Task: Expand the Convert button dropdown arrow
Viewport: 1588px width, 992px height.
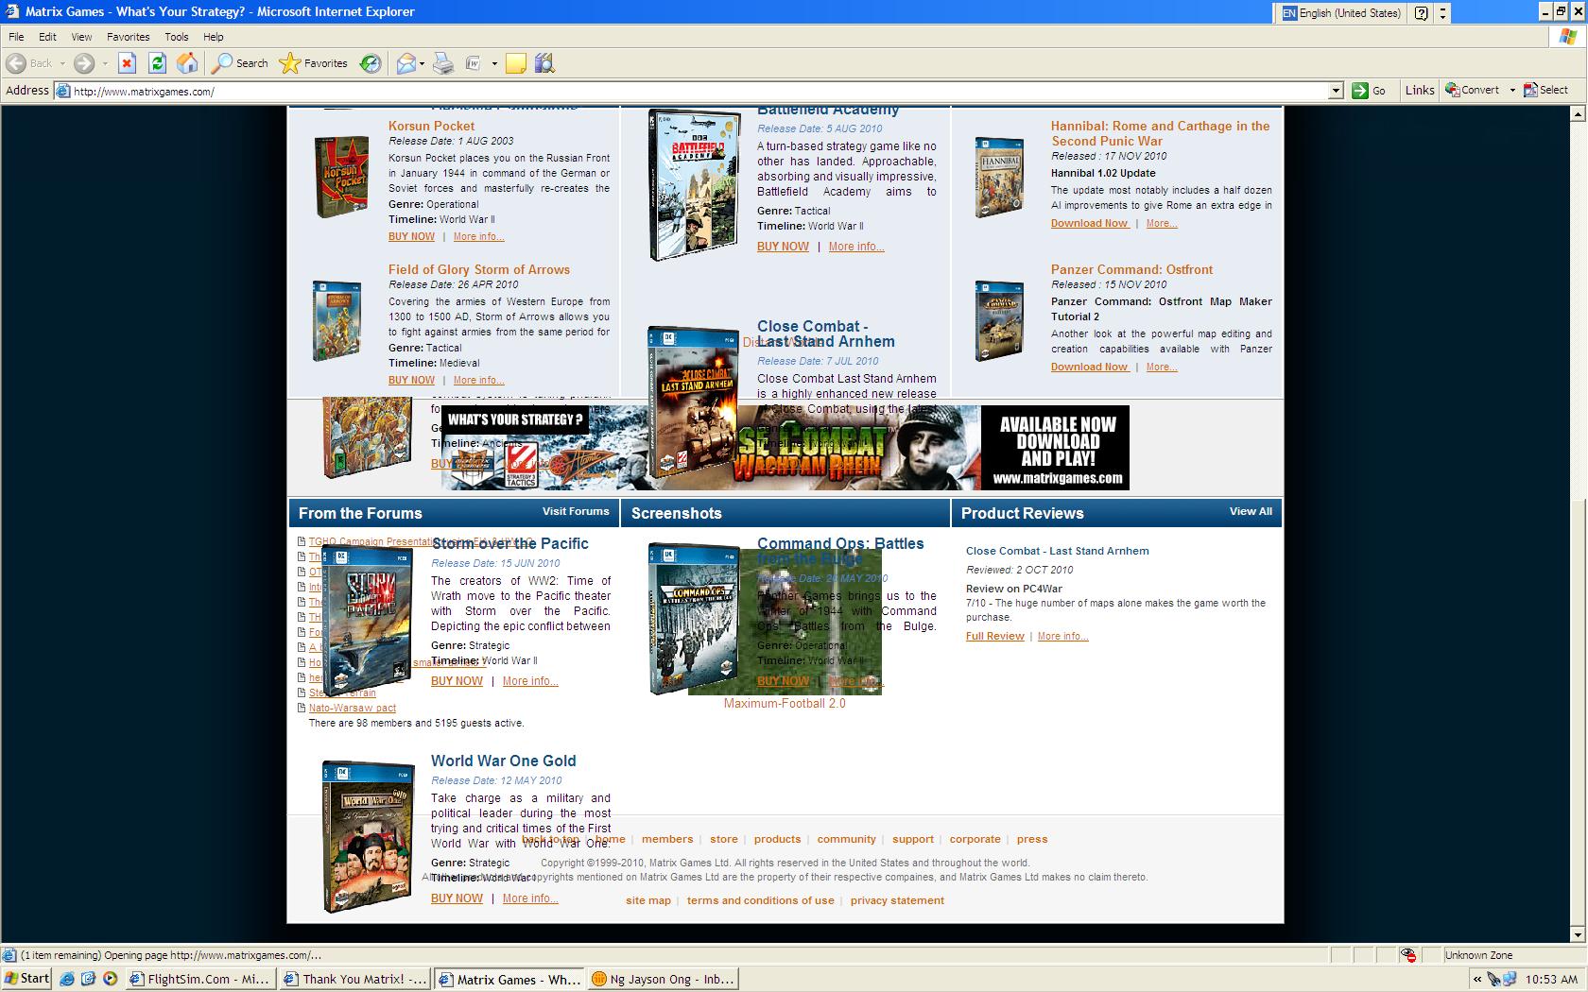Action: coord(1511,91)
